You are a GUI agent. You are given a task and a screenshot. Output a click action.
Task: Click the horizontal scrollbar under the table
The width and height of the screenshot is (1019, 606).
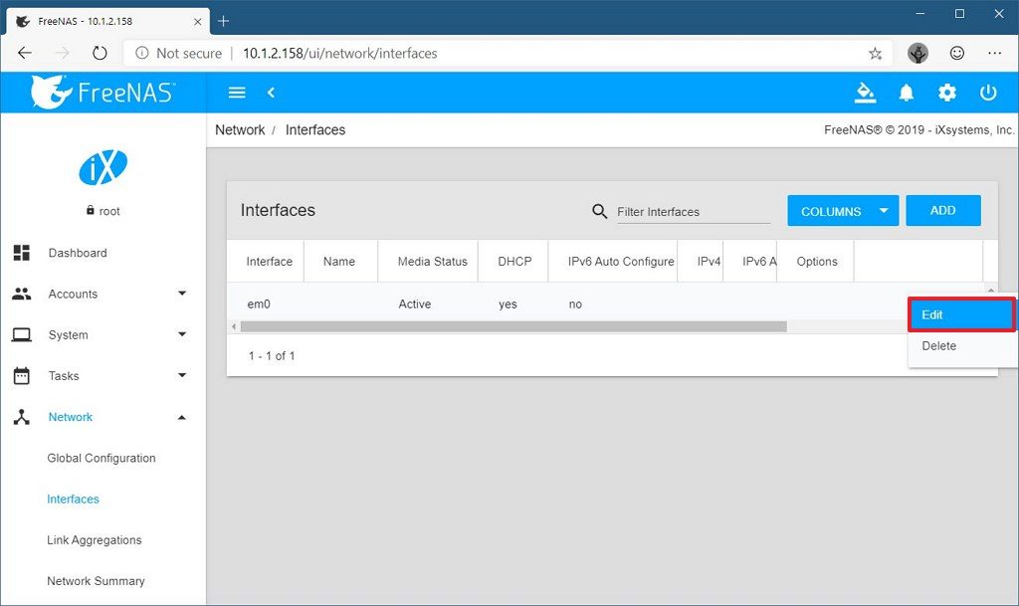pyautogui.click(x=512, y=326)
